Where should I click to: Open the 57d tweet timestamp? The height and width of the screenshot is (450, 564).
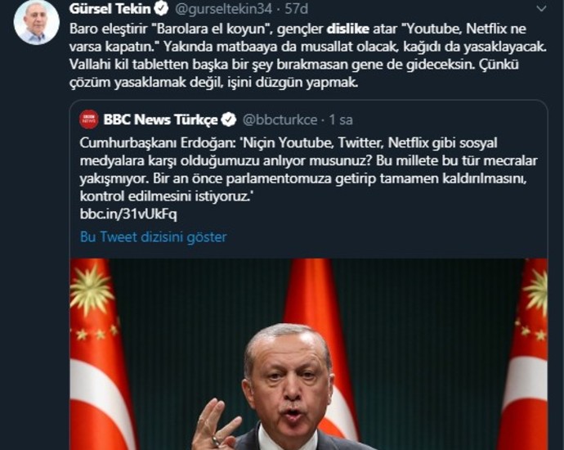point(297,9)
